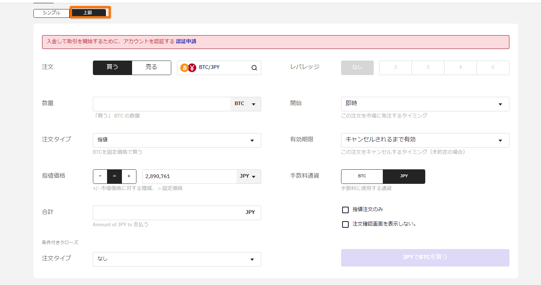Select the plus price offset button

(x=129, y=177)
